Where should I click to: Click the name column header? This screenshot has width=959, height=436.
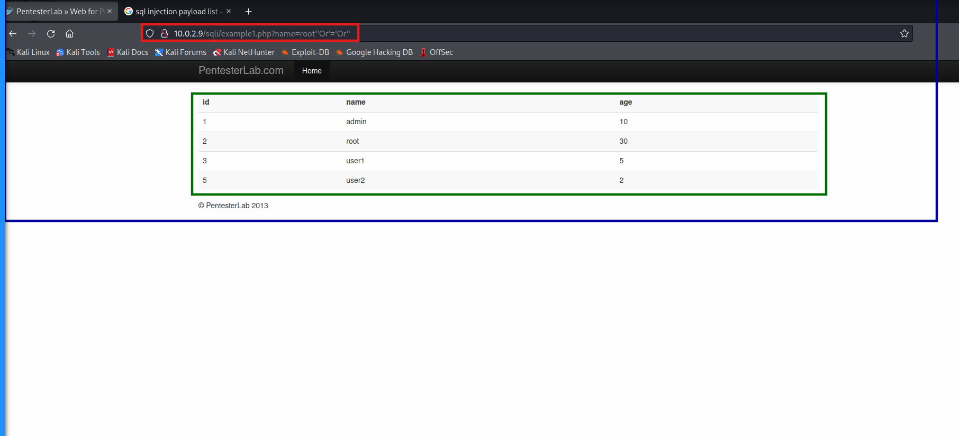coord(356,102)
